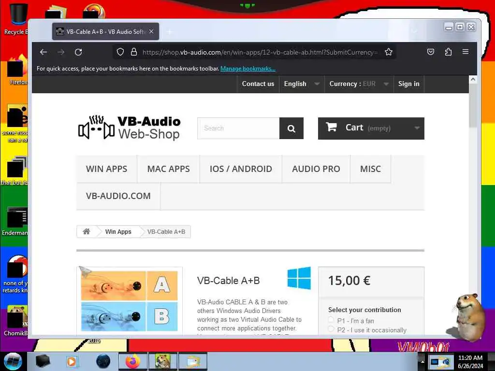Click the VB-Cable A+B product image
Screen dimensions: 495x371
pyautogui.click(x=130, y=300)
